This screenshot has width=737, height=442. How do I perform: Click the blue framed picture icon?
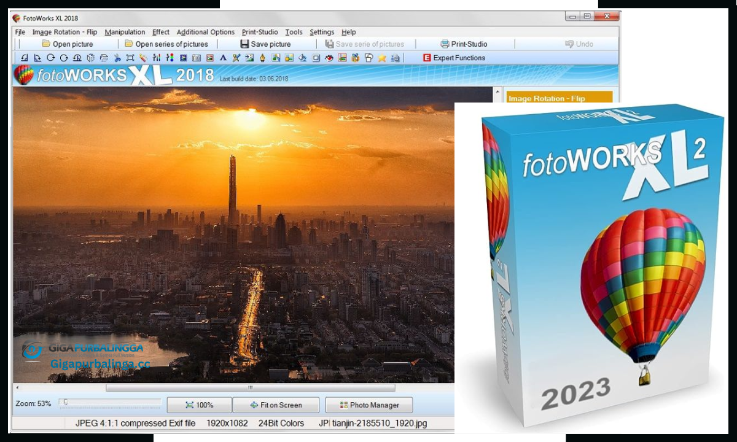pyautogui.click(x=183, y=58)
